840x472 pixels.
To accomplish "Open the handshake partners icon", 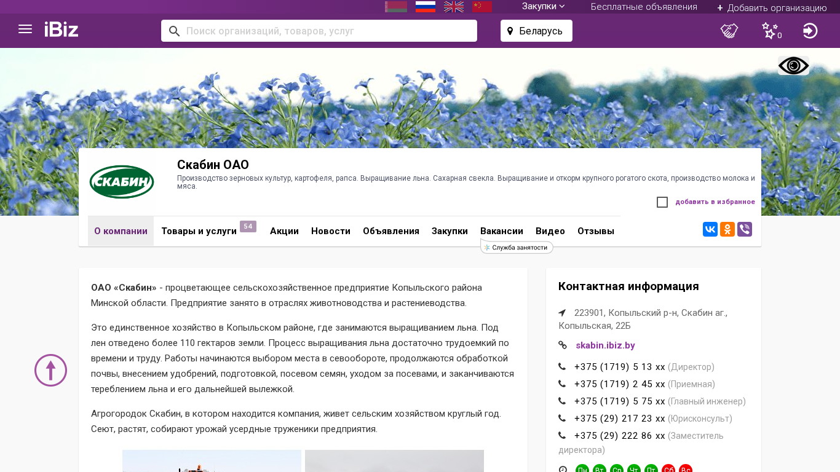I will coord(729,31).
